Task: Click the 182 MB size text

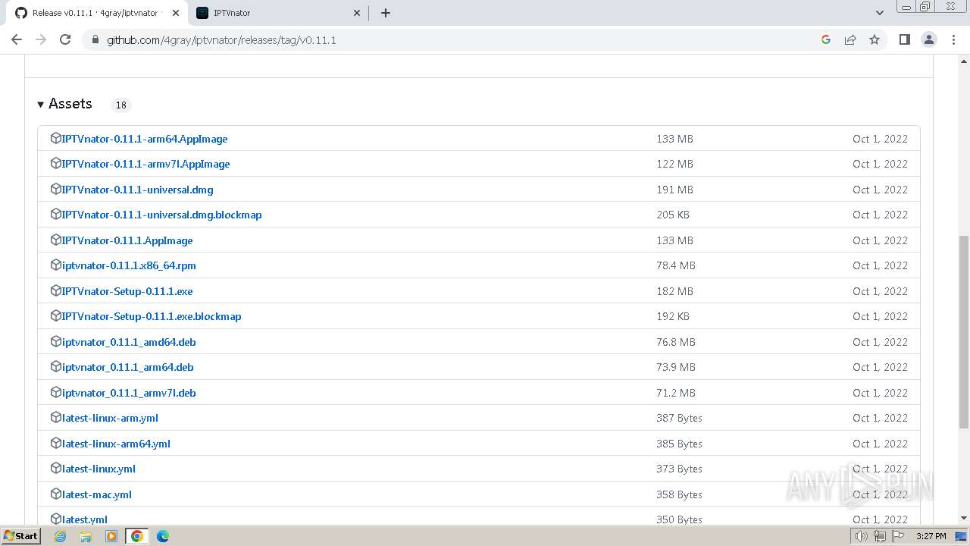Action: click(674, 291)
